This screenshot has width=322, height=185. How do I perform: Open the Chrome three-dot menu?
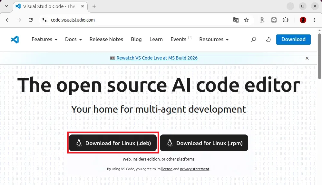[x=314, y=20]
